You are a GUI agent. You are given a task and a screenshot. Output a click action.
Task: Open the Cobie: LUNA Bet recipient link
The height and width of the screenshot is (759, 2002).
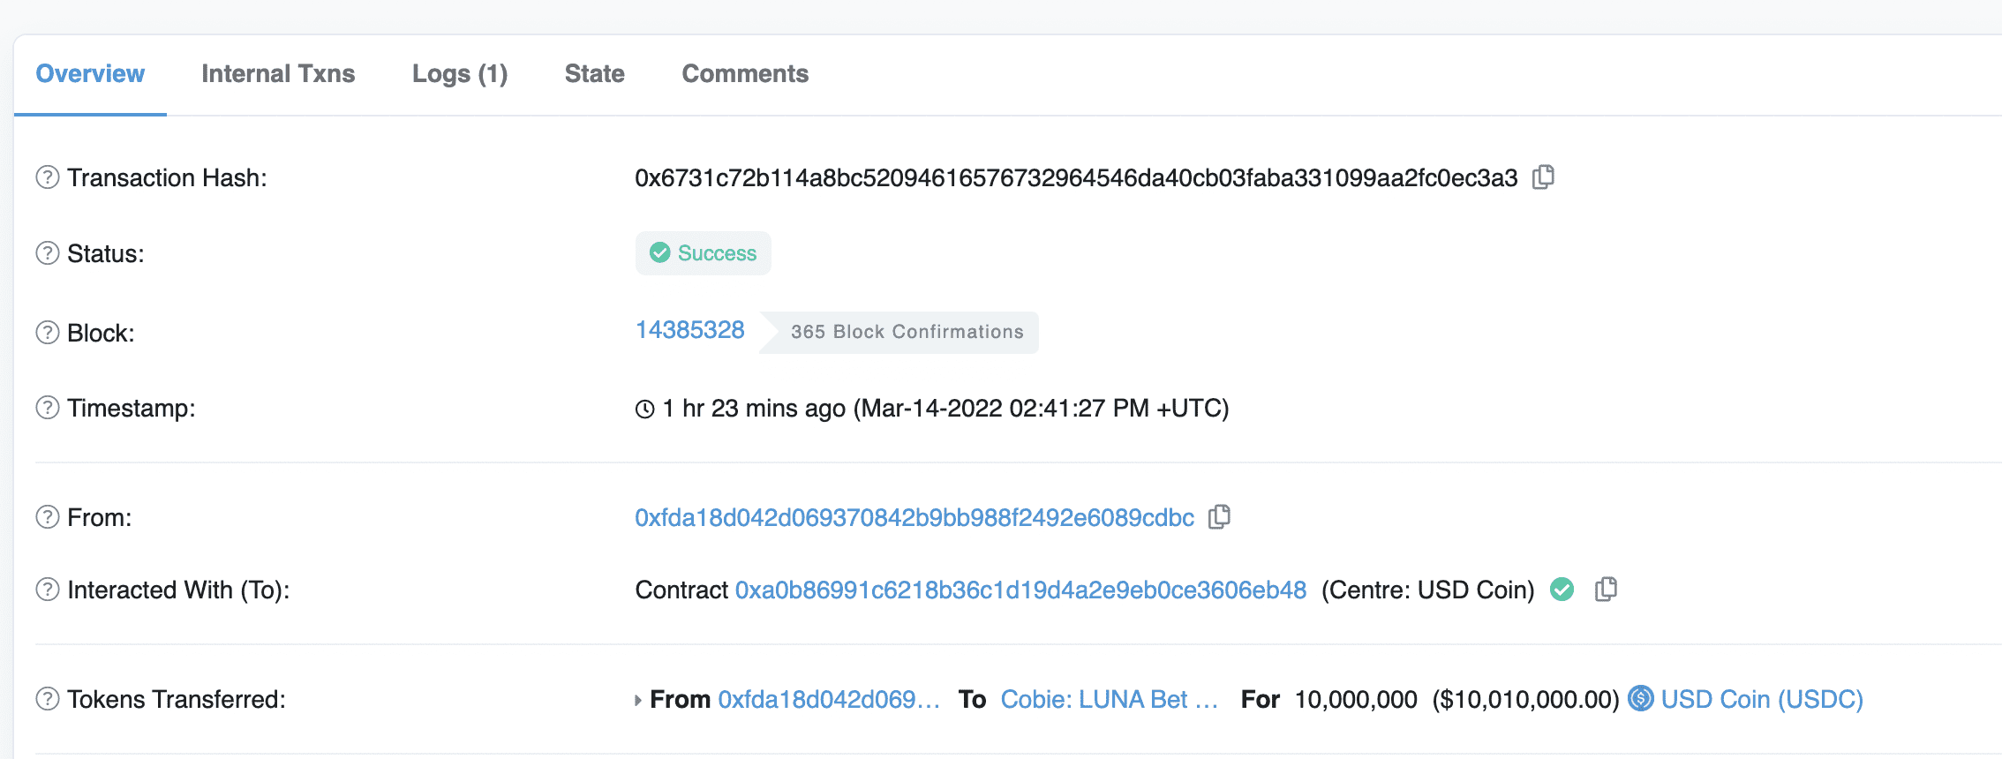(x=1110, y=699)
